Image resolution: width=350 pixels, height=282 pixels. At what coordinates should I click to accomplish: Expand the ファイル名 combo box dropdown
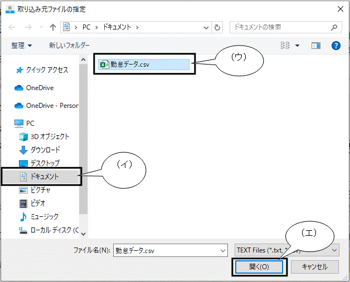pos(223,251)
